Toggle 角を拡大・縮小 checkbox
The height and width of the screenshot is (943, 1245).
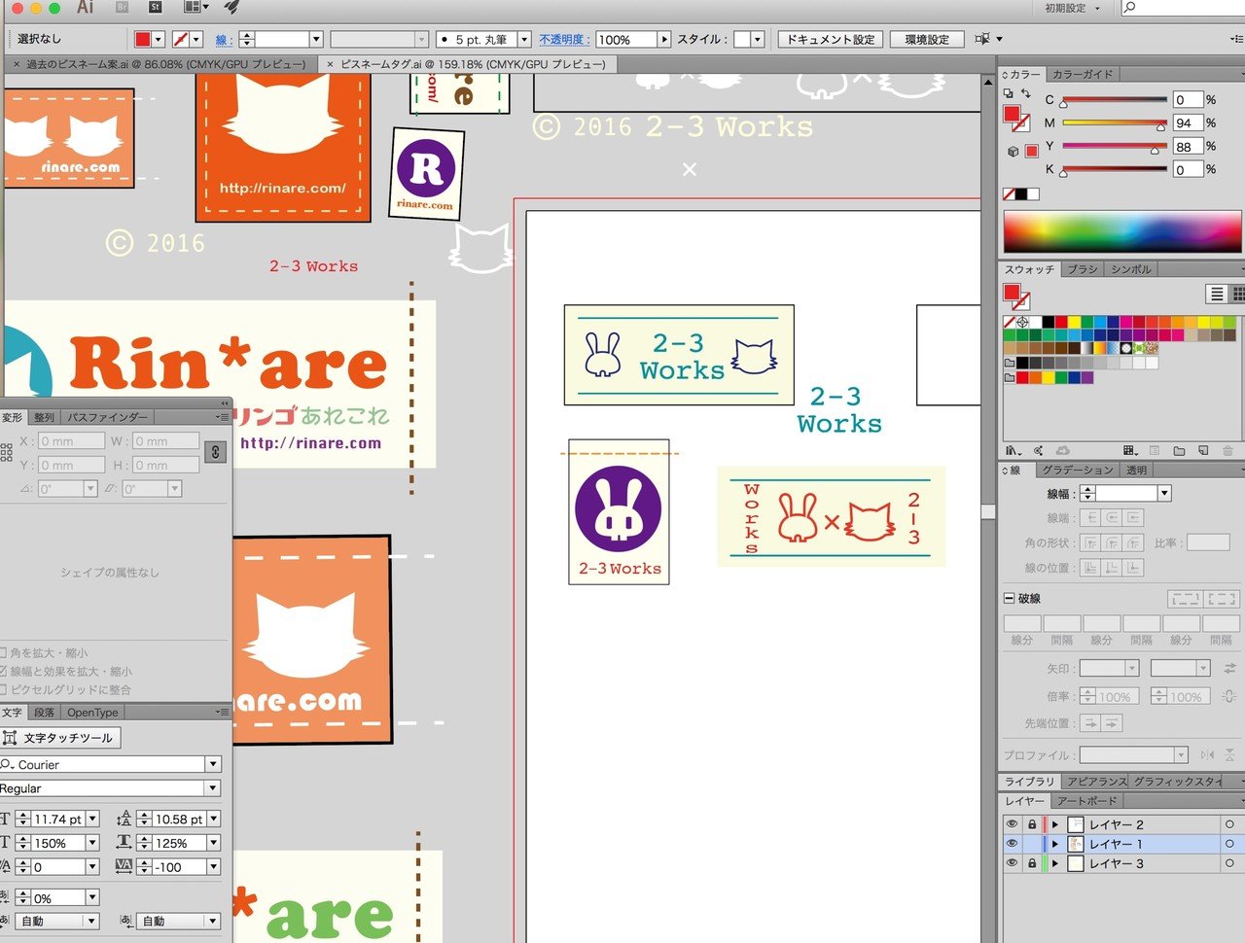tap(3, 653)
